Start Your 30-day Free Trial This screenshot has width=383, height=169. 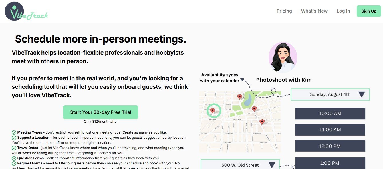click(101, 112)
